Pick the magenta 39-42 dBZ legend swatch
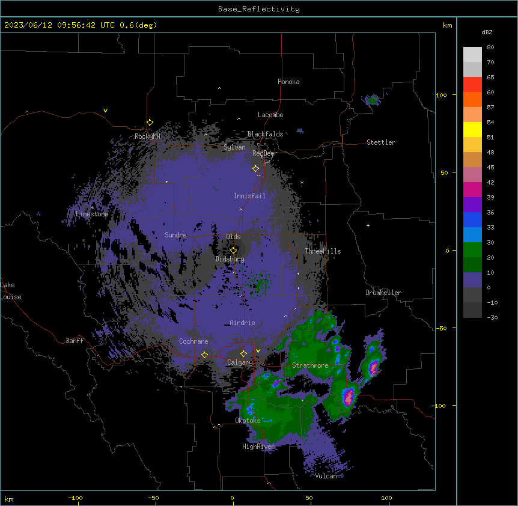 pyautogui.click(x=472, y=189)
